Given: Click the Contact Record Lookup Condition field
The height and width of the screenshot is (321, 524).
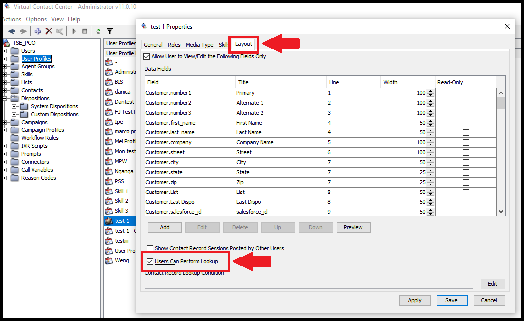Looking at the screenshot, I should click(x=309, y=284).
